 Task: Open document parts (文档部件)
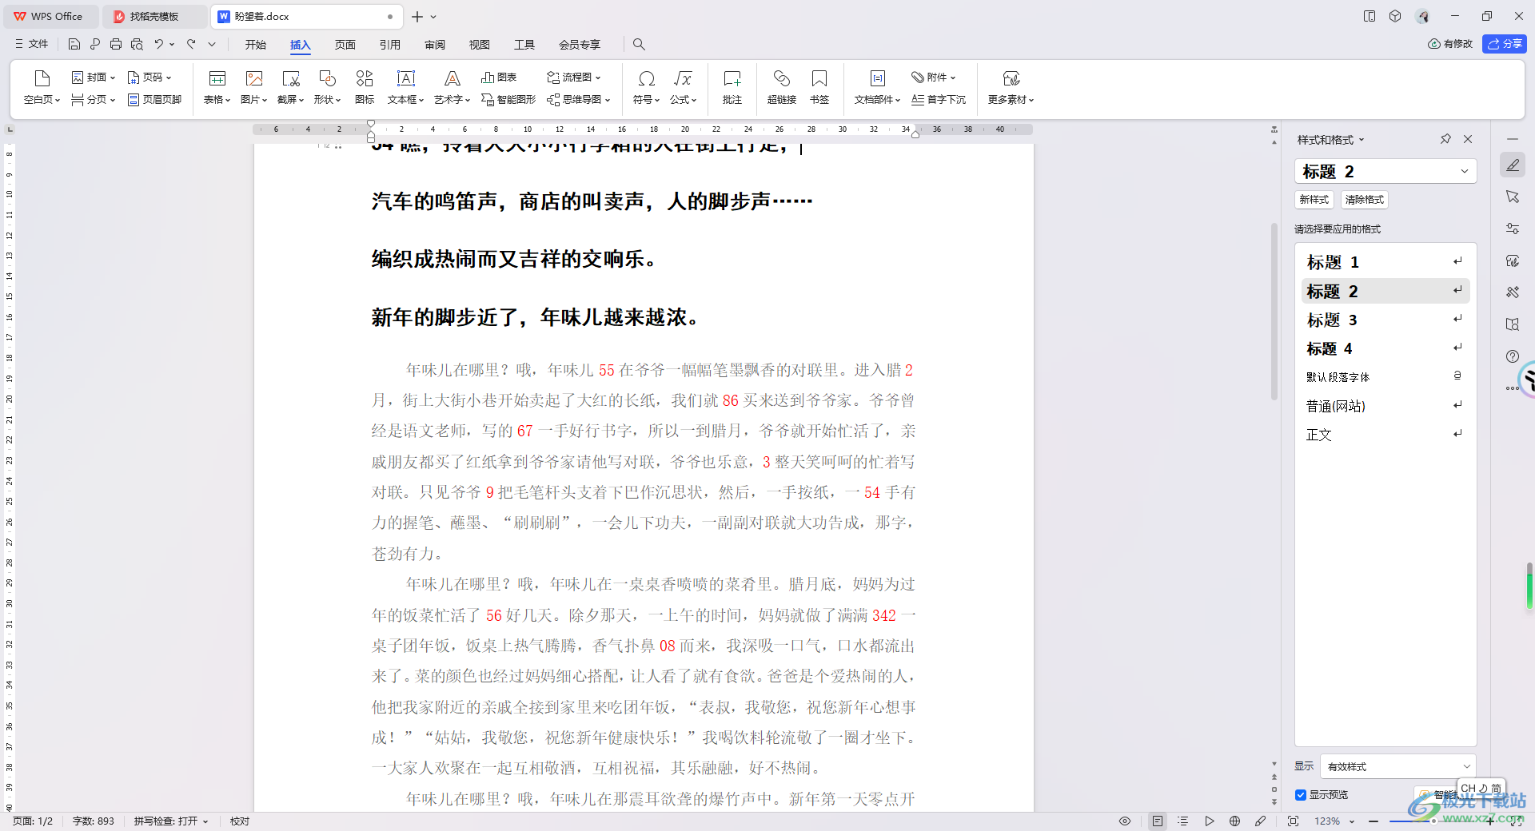click(x=877, y=87)
